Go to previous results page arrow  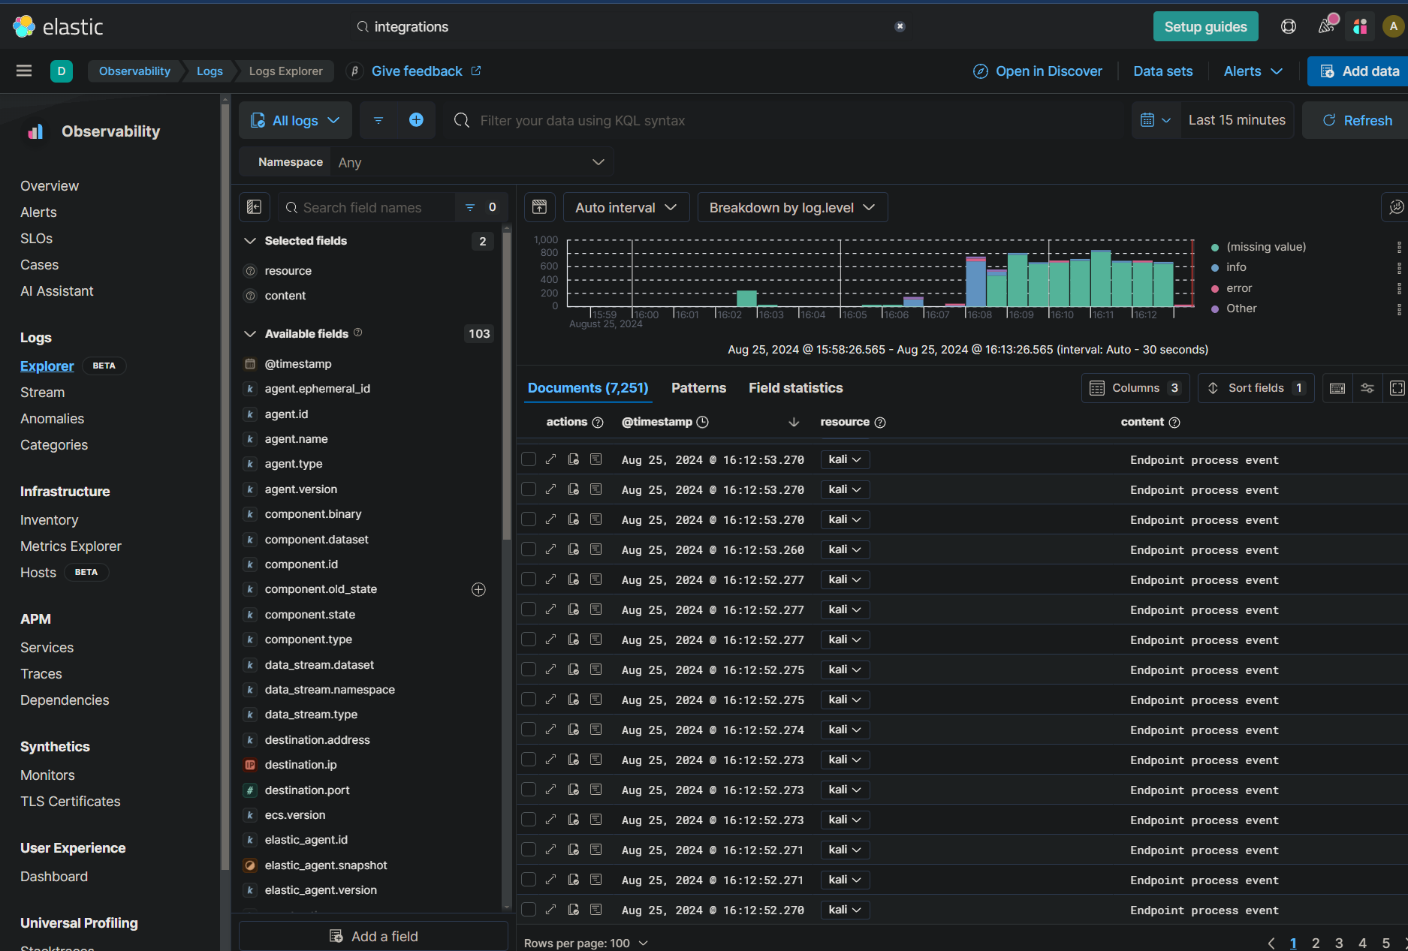1271,943
